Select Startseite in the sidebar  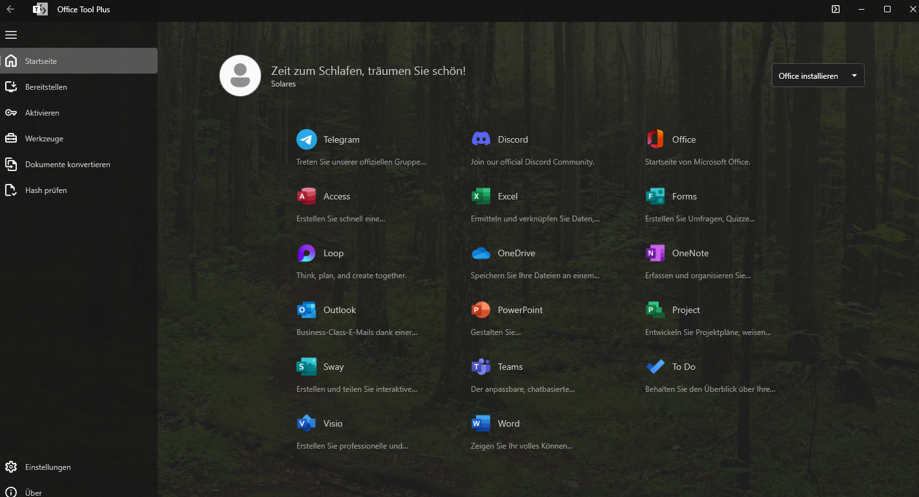point(79,61)
